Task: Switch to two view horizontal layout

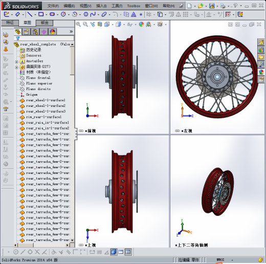Action: tap(121, 252)
